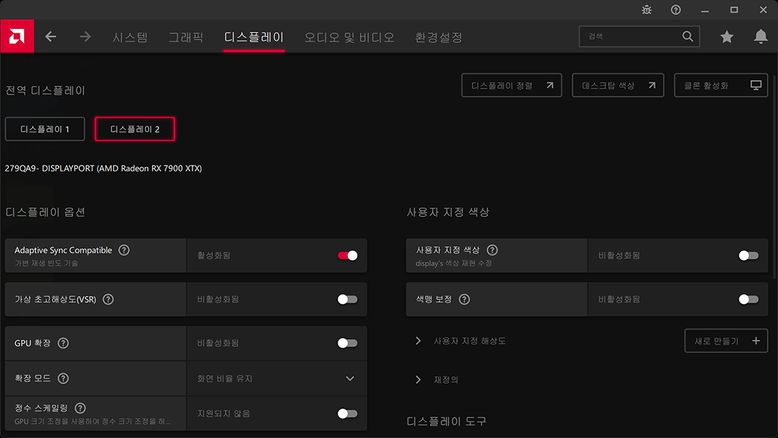778x438 pixels.
Task: Open the bug report tool icon
Action: (646, 10)
